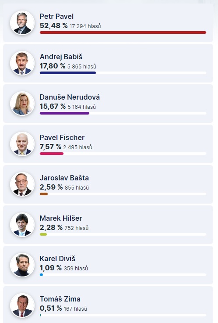Click the 5 865 hlasů vote count

(82, 67)
